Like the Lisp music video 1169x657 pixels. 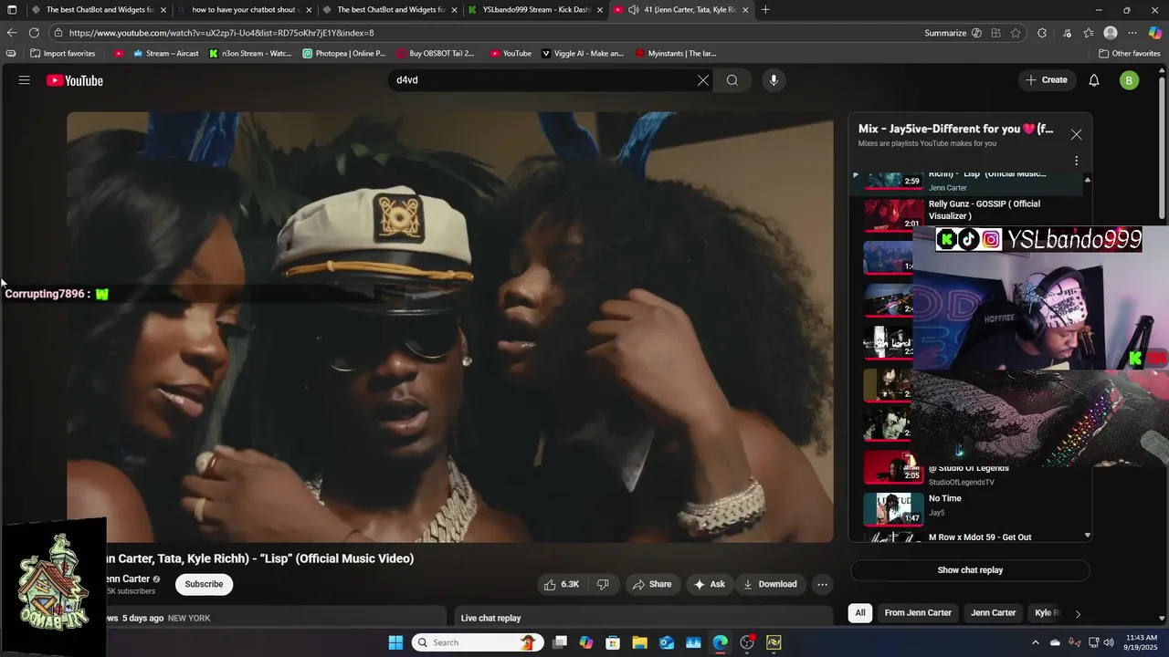[563, 584]
